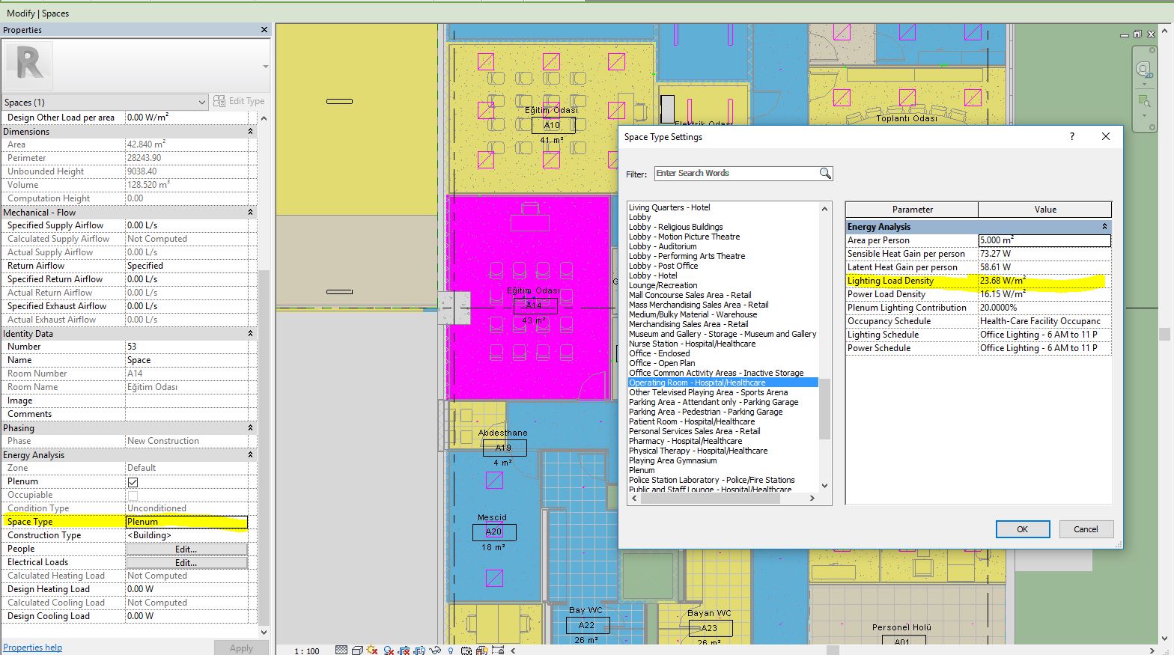Select Lobby - Hotel space type

(x=653, y=275)
